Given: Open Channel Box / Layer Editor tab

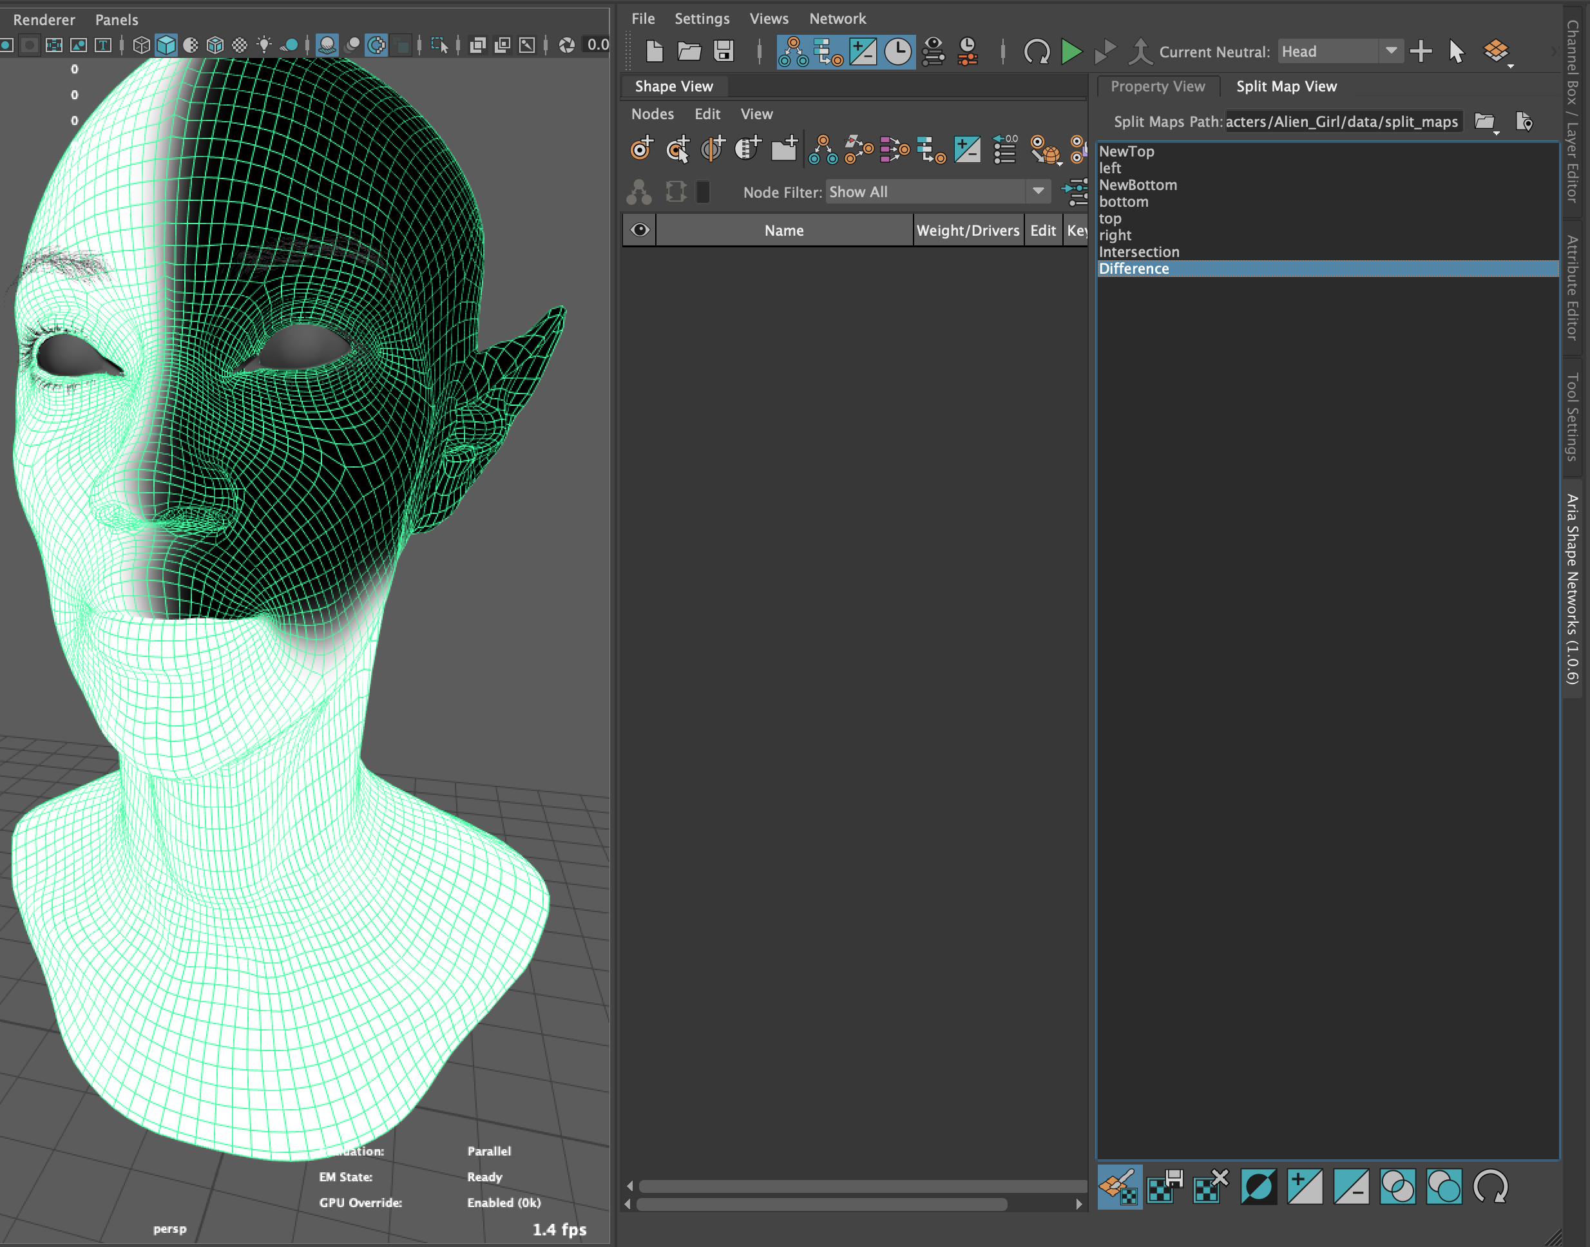Looking at the screenshot, I should pyautogui.click(x=1572, y=111).
